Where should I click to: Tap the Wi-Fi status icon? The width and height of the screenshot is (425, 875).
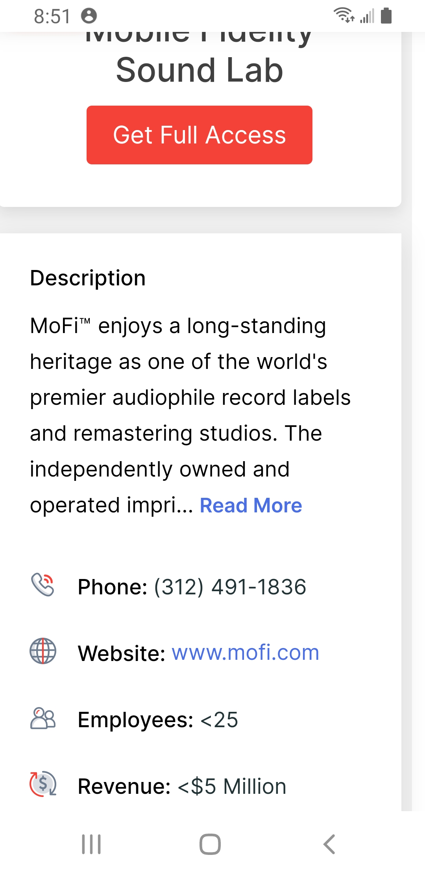(344, 15)
